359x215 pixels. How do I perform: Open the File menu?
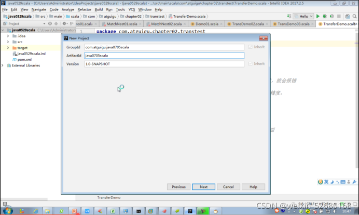(x=5, y=9)
